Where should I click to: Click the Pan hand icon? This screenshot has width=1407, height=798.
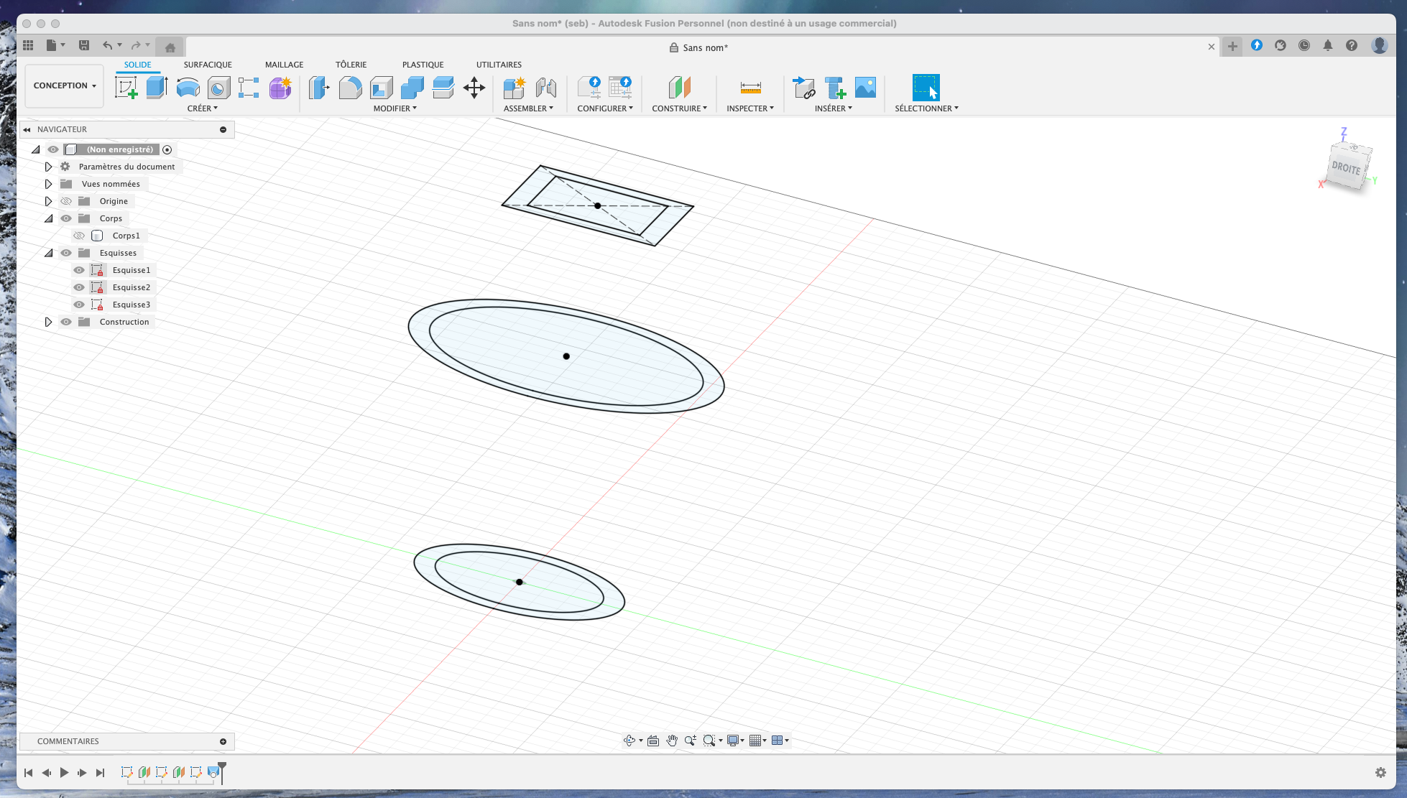click(x=672, y=741)
